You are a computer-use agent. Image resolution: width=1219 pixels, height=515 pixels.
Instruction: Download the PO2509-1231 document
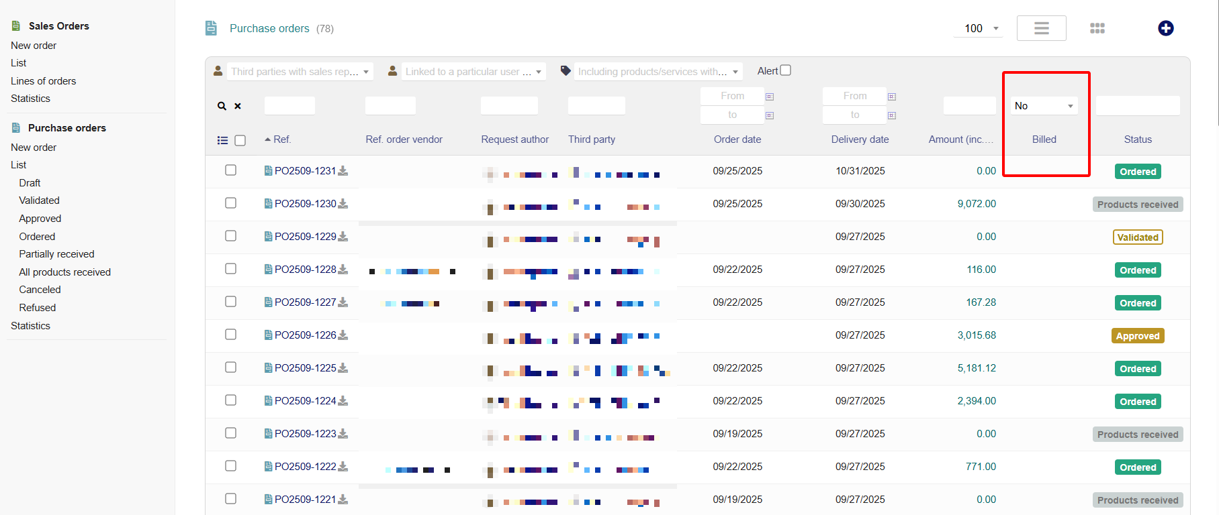pyautogui.click(x=343, y=171)
